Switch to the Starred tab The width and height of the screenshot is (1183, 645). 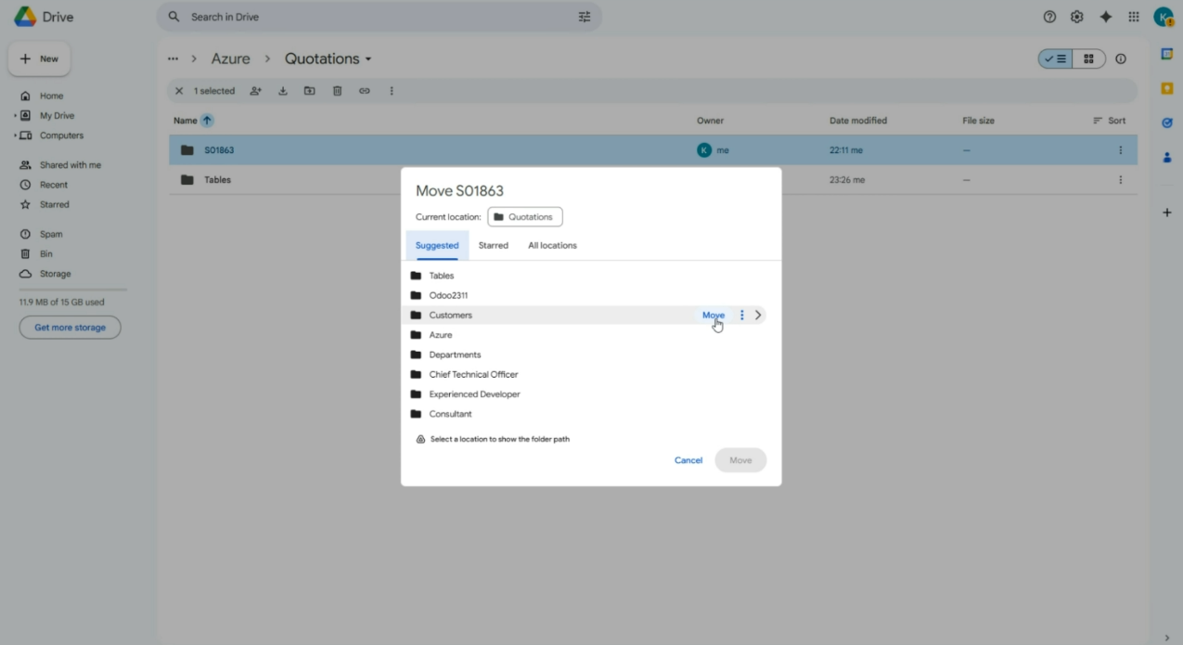[x=493, y=246]
